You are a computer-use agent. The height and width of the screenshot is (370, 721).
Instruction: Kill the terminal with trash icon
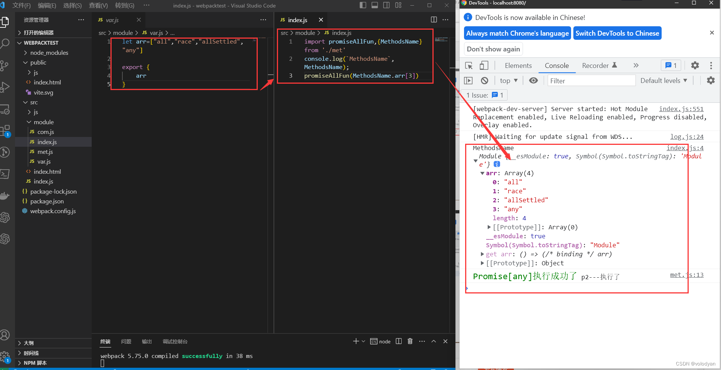click(x=410, y=341)
